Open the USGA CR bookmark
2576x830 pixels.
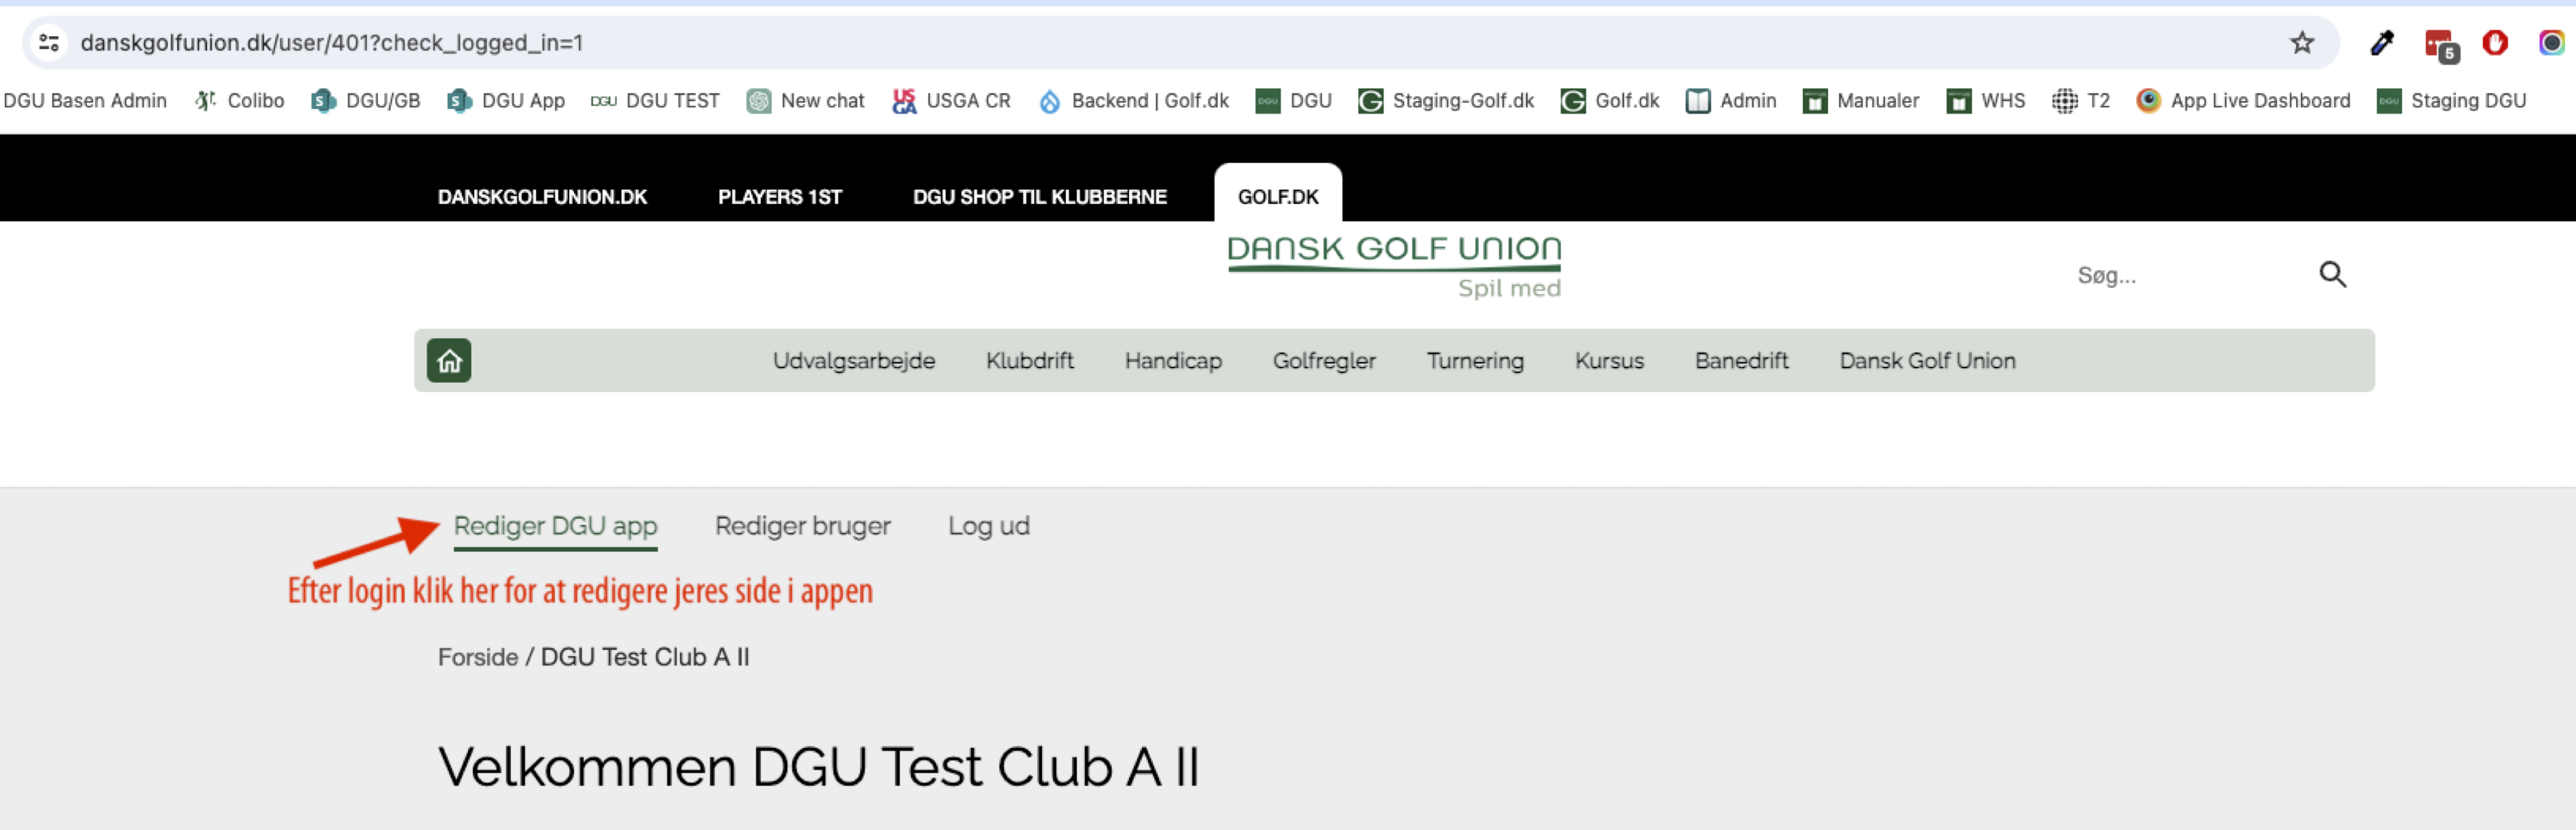click(951, 101)
